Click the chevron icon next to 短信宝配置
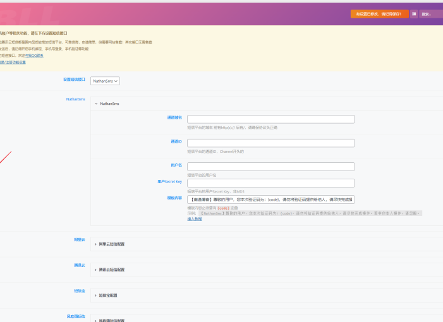 tap(95, 295)
